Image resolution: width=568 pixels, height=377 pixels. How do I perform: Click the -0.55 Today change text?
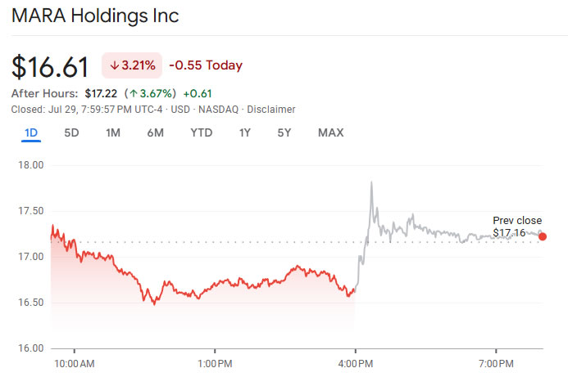[x=206, y=65]
